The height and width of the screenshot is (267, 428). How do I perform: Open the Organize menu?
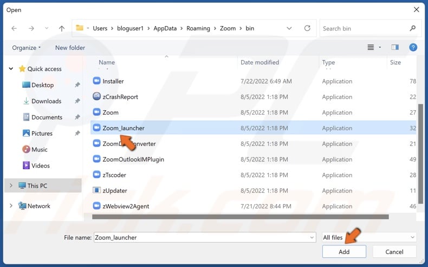coord(26,48)
